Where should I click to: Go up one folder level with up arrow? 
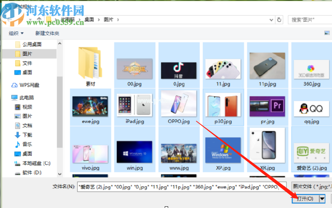coord(39,20)
